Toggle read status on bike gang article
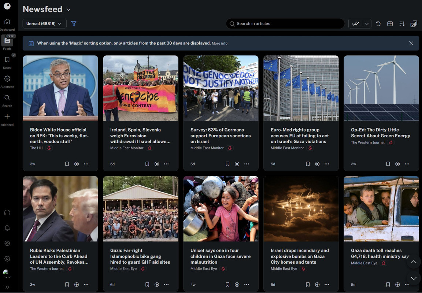Screen dimensions: 422x293 click(157, 284)
